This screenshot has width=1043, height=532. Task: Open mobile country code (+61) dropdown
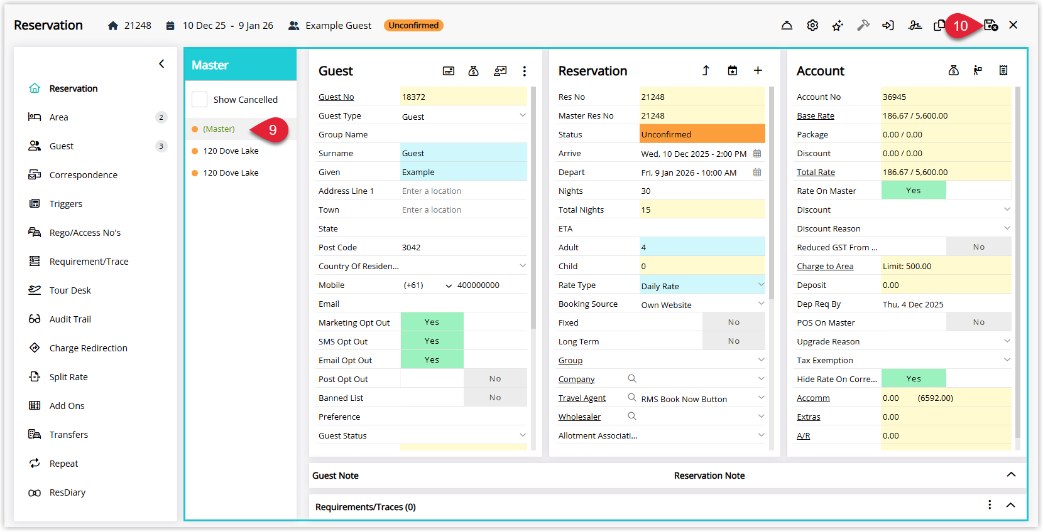point(449,285)
